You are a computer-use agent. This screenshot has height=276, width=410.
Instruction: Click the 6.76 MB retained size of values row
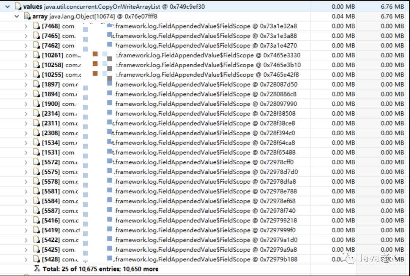(x=392, y=6)
